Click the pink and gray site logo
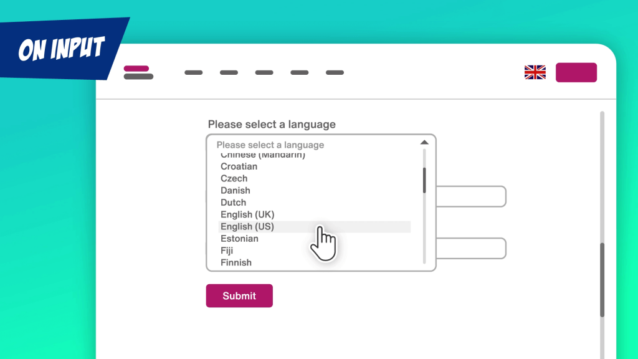 tap(138, 72)
